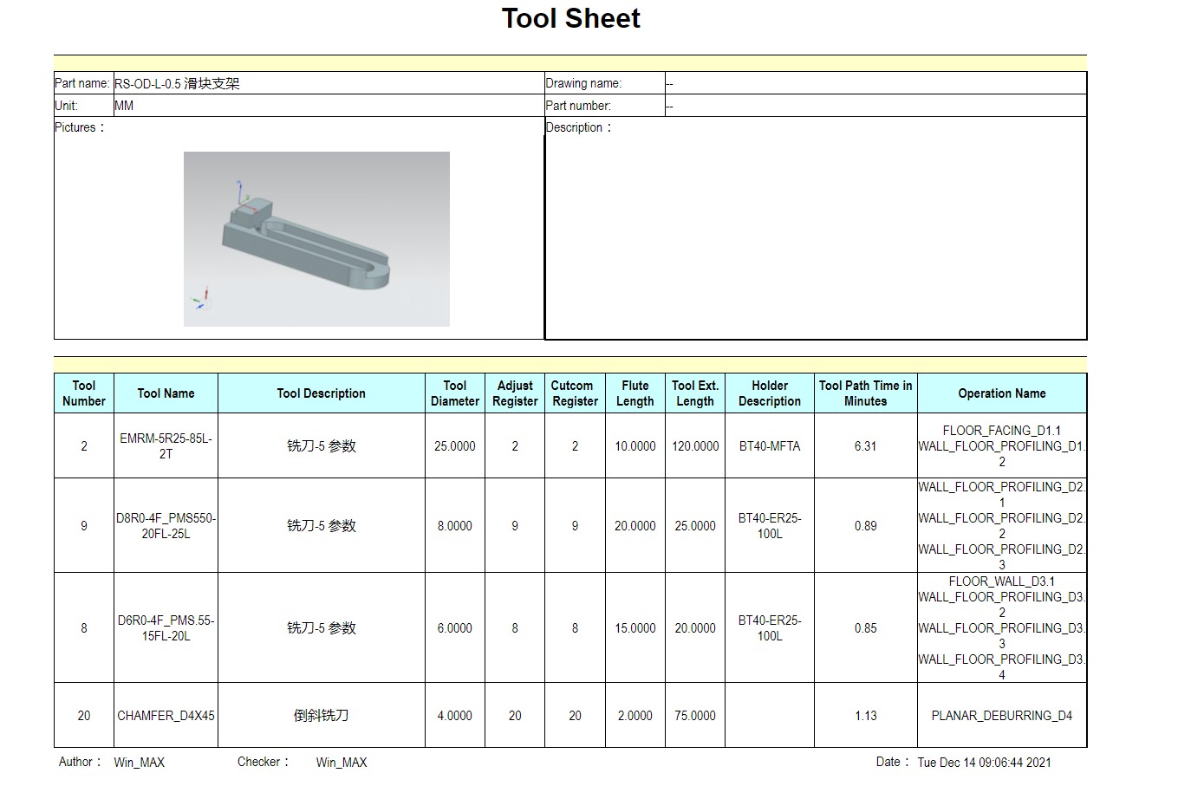Viewport: 1191px width, 786px height.
Task: Click tool path time 0.89
Action: tap(866, 526)
